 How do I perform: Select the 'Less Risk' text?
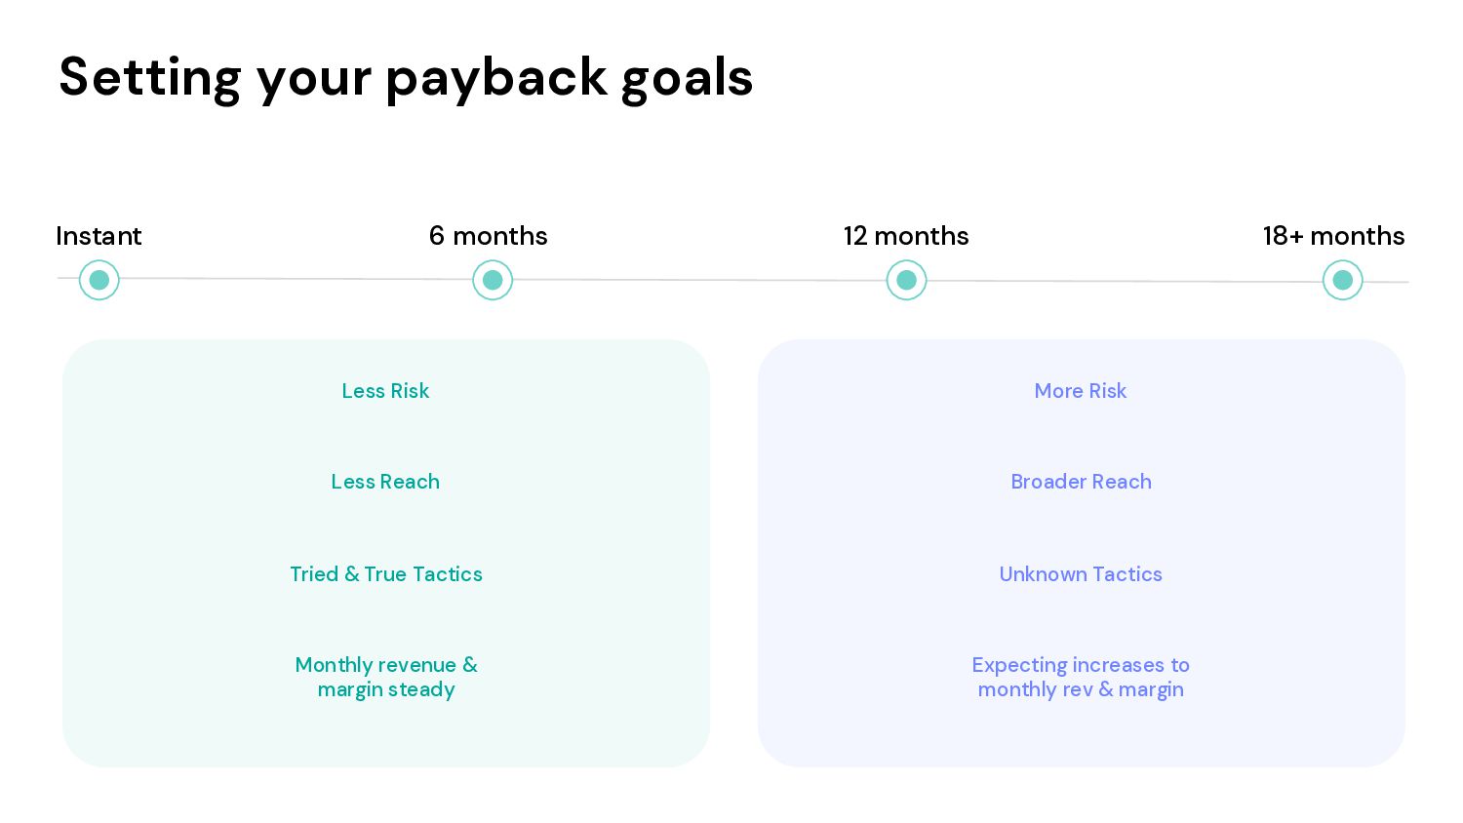point(385,391)
